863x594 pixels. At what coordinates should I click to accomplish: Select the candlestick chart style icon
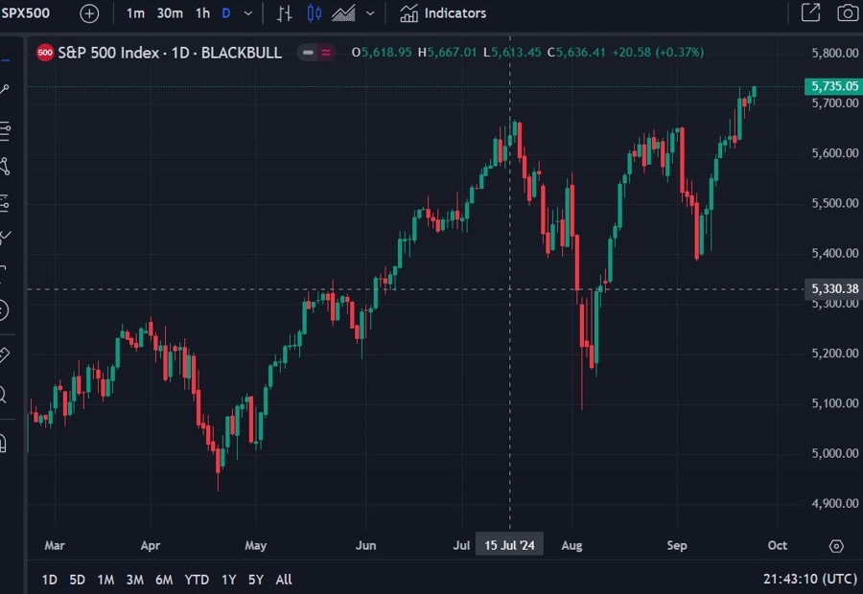click(315, 13)
